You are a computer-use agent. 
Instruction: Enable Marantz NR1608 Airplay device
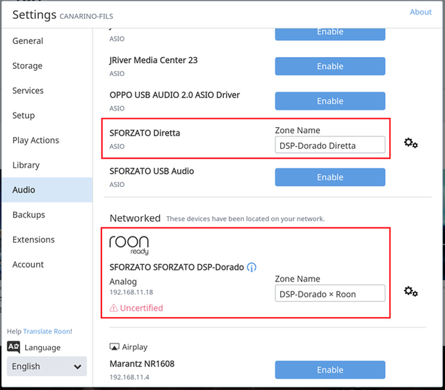click(x=330, y=370)
